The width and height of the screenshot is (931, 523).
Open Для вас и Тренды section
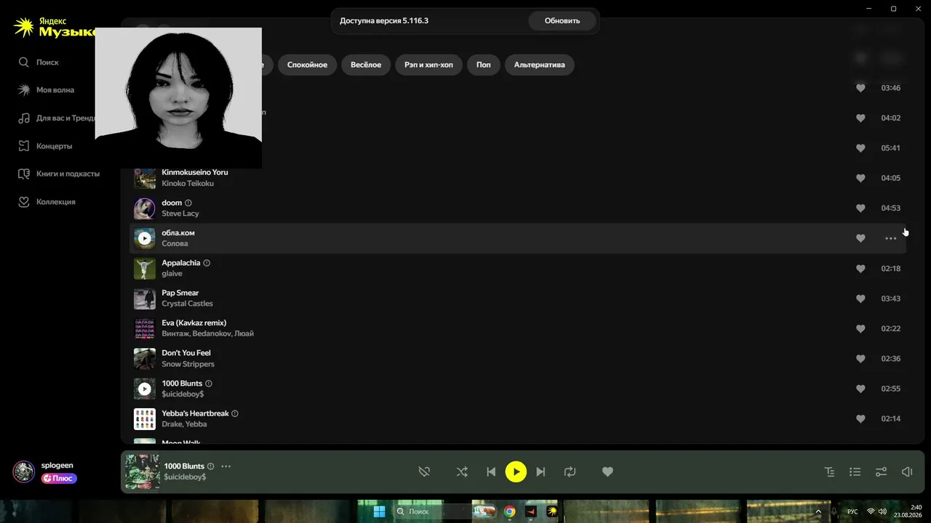[57, 118]
